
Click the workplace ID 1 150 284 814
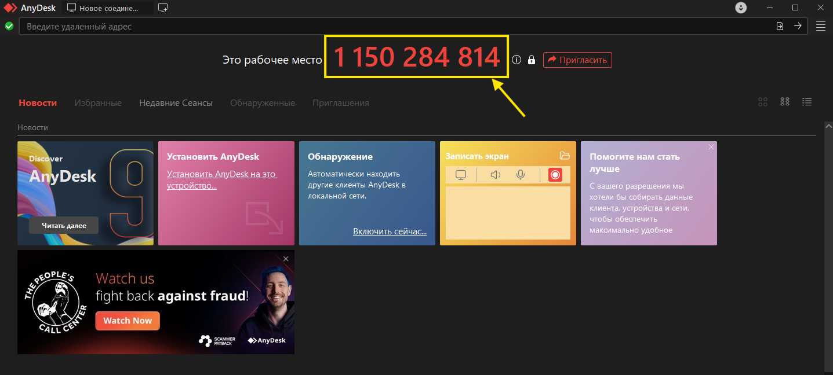416,57
